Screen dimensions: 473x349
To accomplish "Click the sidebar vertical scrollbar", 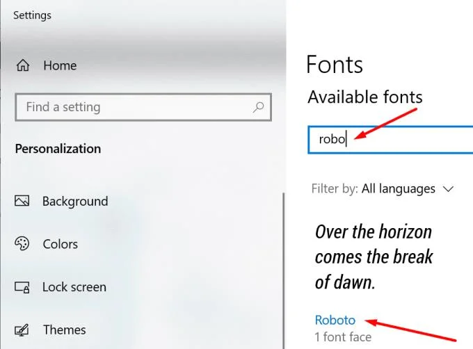I will click(x=283, y=270).
